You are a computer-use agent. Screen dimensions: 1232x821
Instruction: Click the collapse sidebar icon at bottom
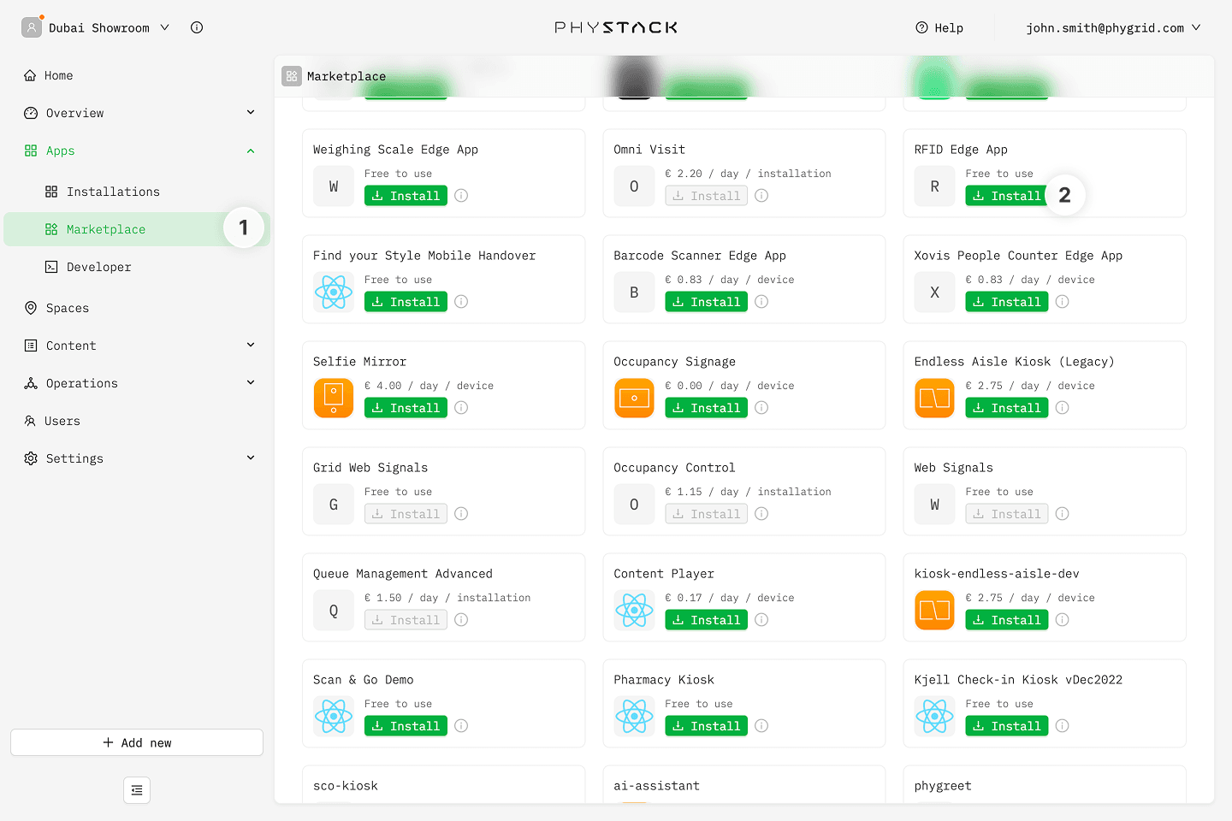pyautogui.click(x=137, y=790)
